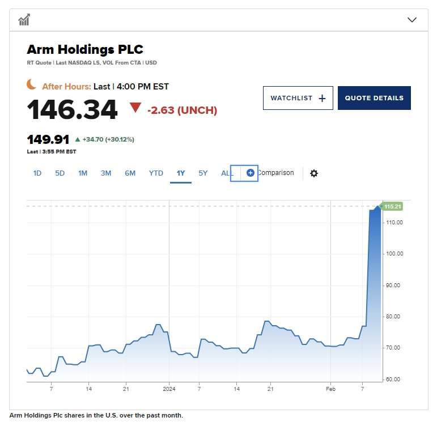The height and width of the screenshot is (426, 437).
Task: Add Arm Holdings to Watchlist
Action: (298, 98)
